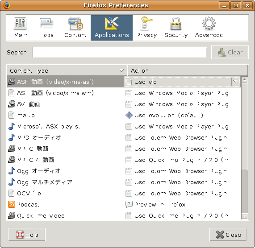The width and height of the screenshot is (255, 248).
Task: Click the music note icon of Ogg マルチメディア
Action: (12, 182)
